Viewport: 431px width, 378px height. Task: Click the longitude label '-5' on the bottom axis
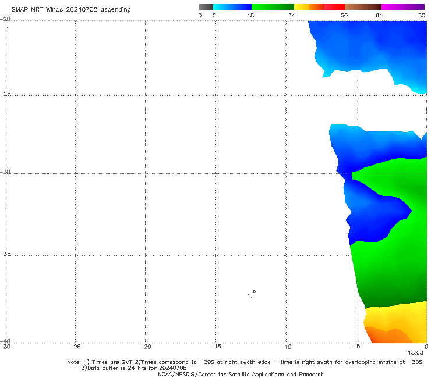pyautogui.click(x=356, y=347)
